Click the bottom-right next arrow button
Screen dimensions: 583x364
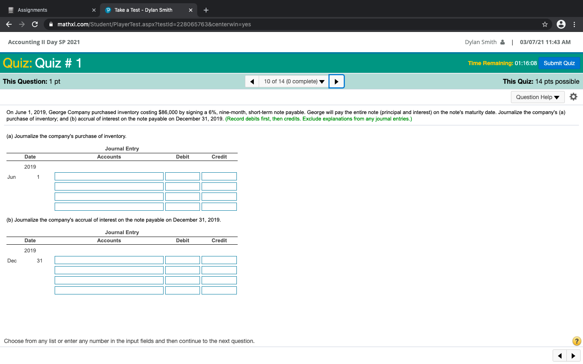pyautogui.click(x=573, y=356)
